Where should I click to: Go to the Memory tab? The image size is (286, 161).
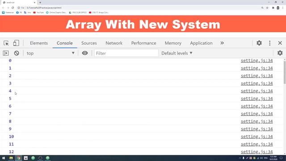(173, 43)
